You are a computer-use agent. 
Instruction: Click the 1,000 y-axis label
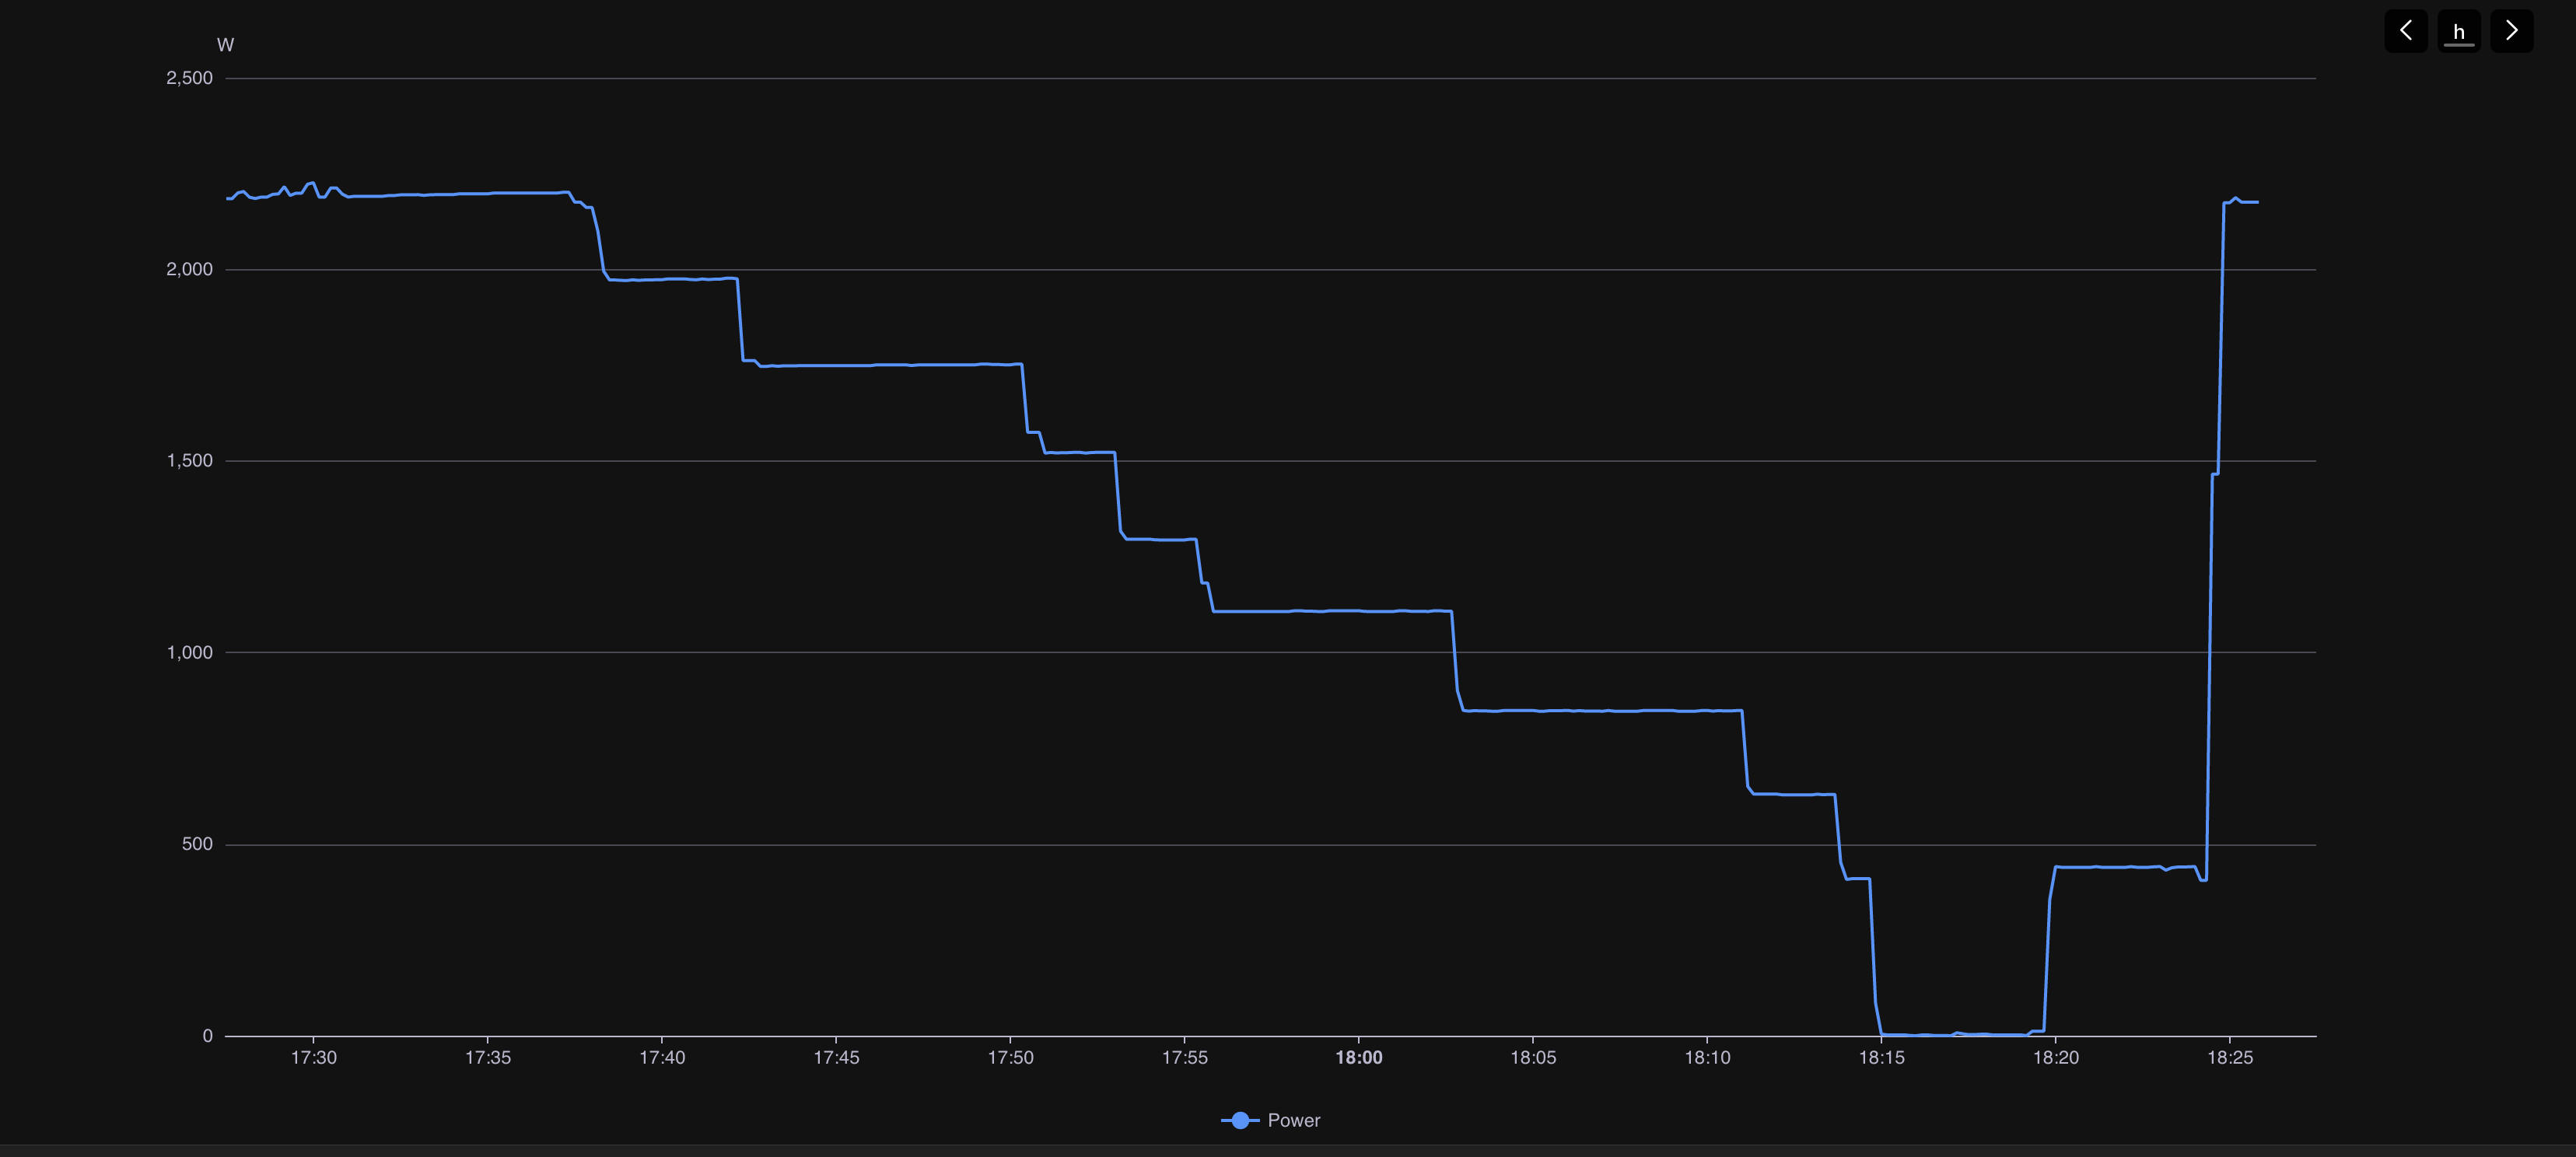(189, 652)
